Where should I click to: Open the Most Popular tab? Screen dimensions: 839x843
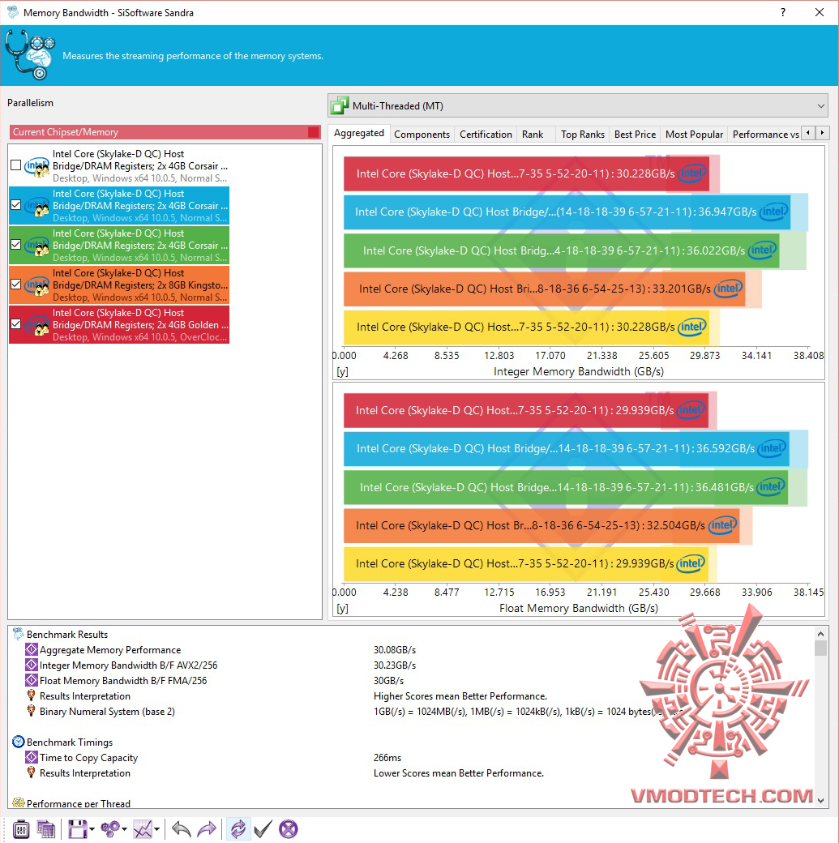coord(694,135)
